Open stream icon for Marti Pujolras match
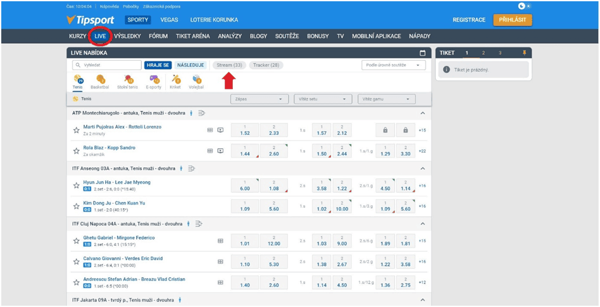Viewport: 600px width, 307px height. 220,130
